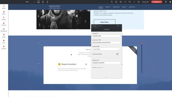
Task: Open the help question mark icon
Action: 166,2
